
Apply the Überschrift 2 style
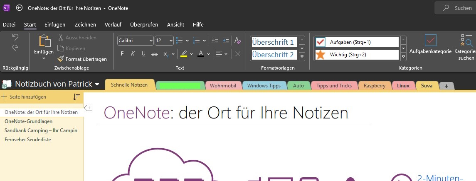click(x=274, y=55)
